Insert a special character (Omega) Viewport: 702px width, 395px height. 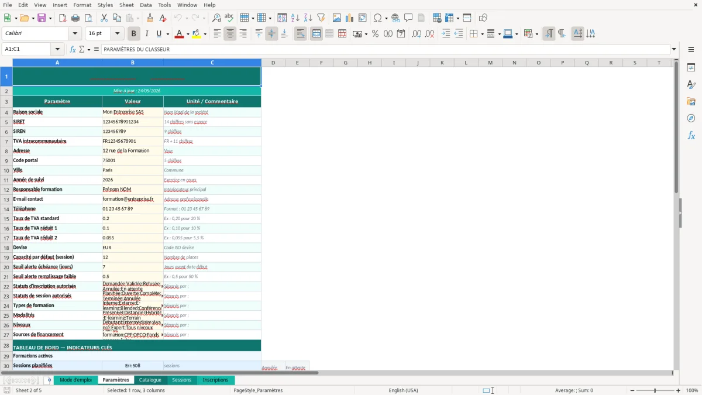(377, 18)
